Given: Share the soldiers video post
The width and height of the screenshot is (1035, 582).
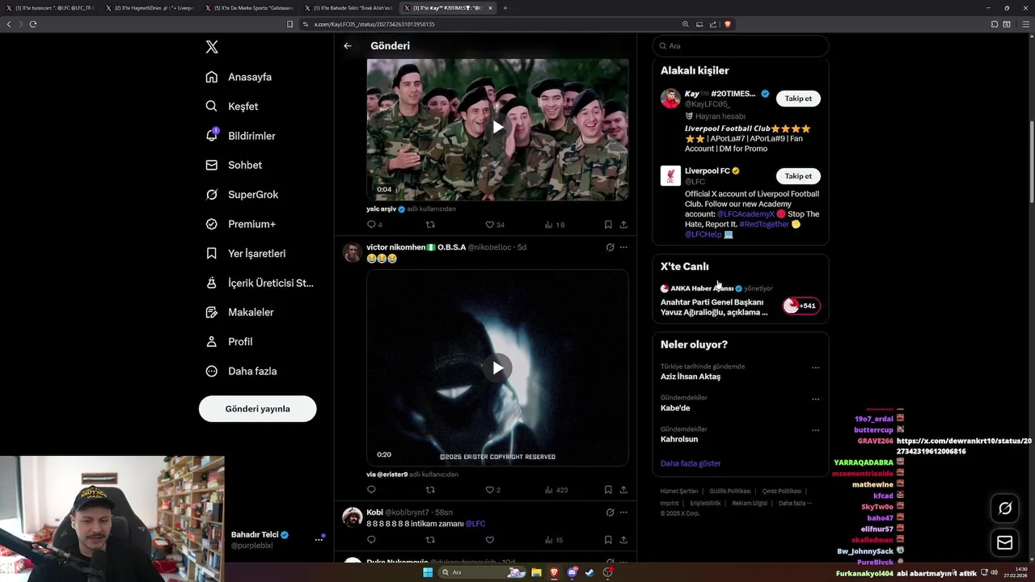Looking at the screenshot, I should coord(623,225).
